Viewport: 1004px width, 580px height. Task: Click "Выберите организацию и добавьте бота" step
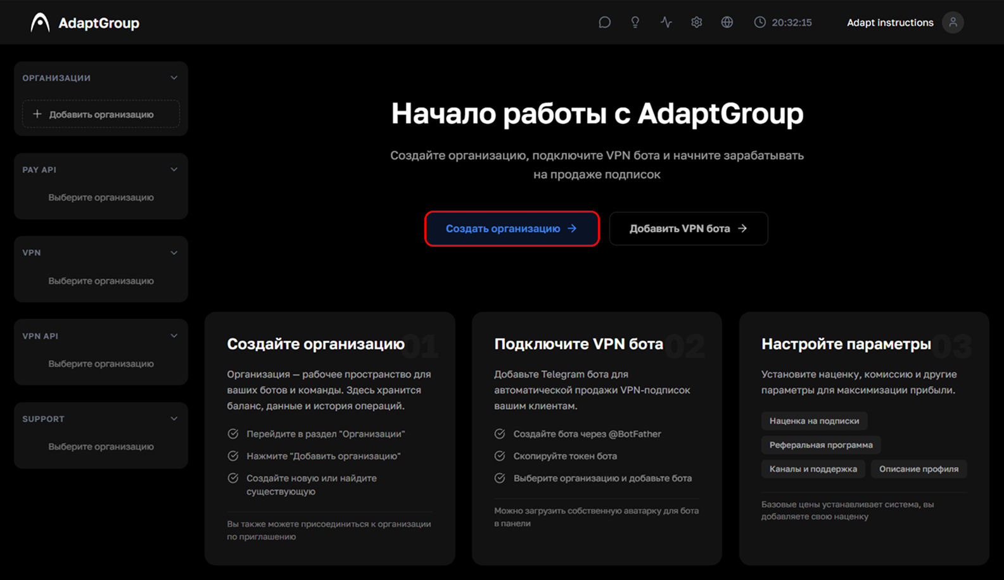pos(602,478)
